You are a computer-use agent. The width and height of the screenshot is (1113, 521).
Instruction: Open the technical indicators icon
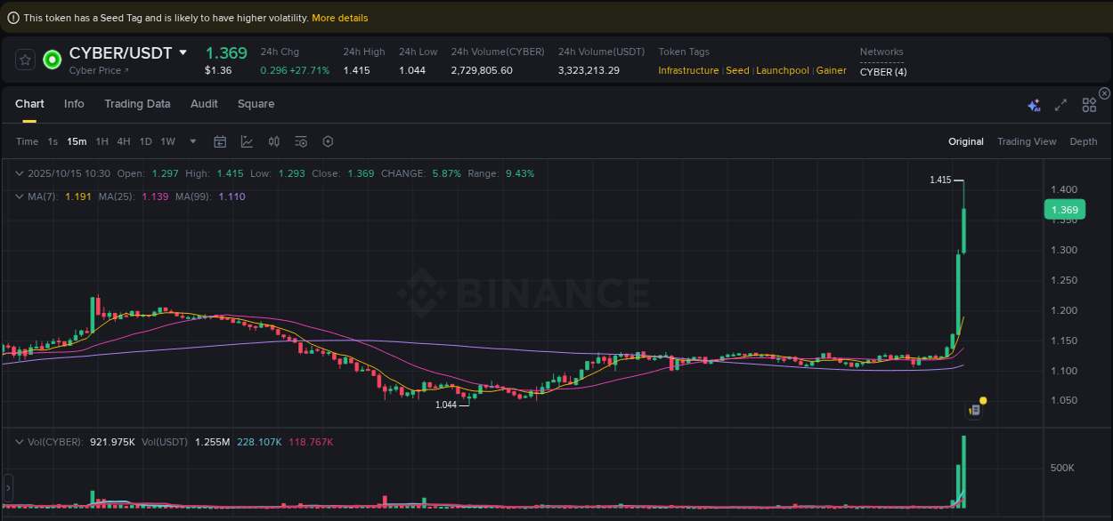(247, 141)
